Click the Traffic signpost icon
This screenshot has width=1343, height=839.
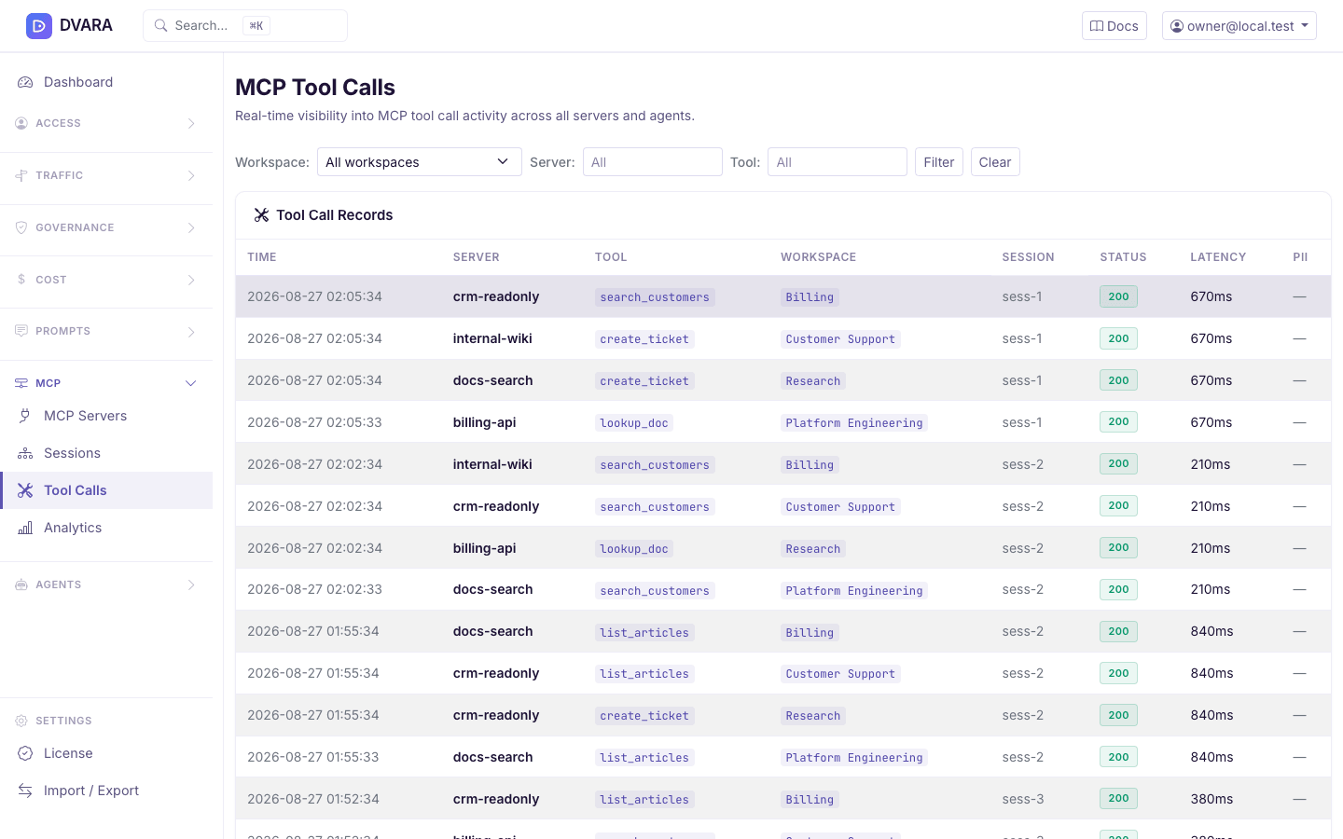(21, 175)
